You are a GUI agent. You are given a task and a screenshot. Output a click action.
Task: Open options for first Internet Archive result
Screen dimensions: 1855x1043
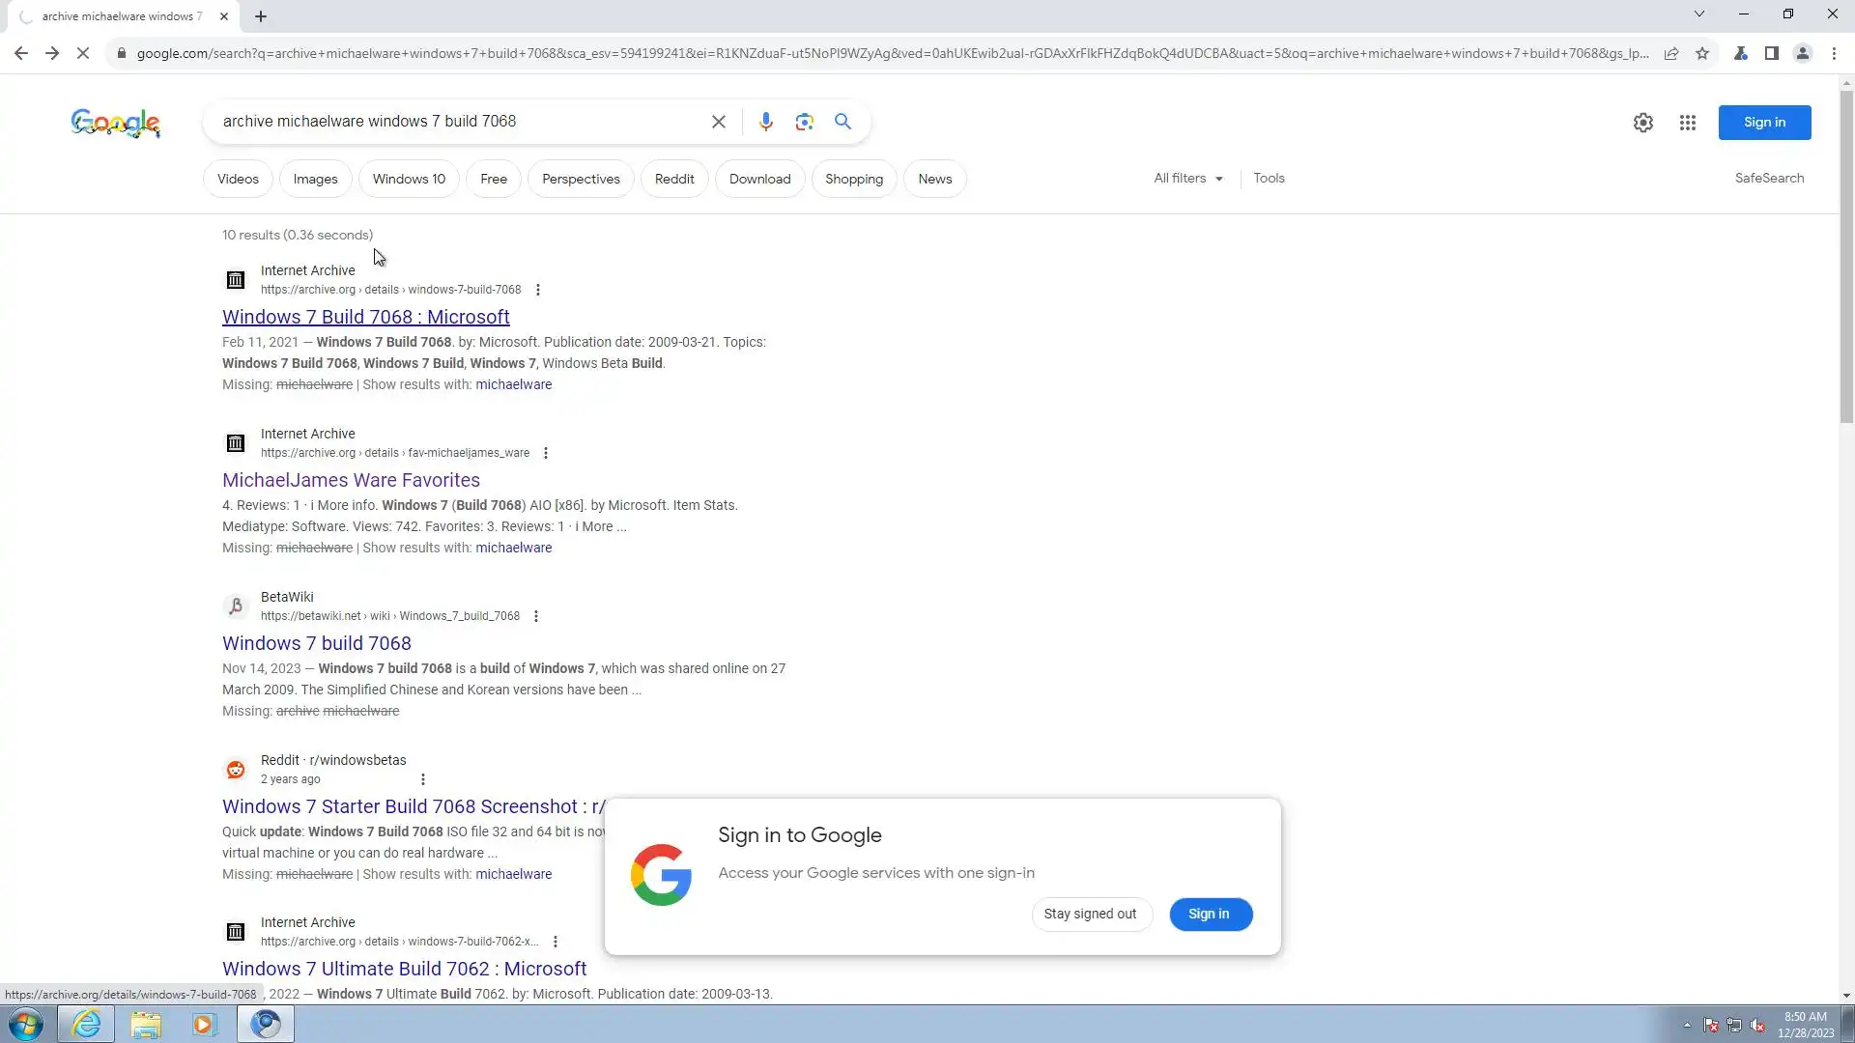point(538,290)
